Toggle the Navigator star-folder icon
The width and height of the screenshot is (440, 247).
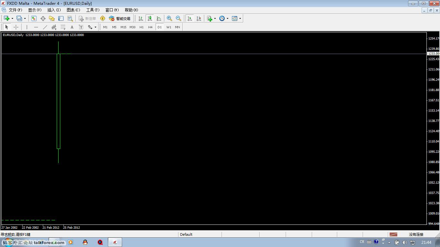[52, 18]
